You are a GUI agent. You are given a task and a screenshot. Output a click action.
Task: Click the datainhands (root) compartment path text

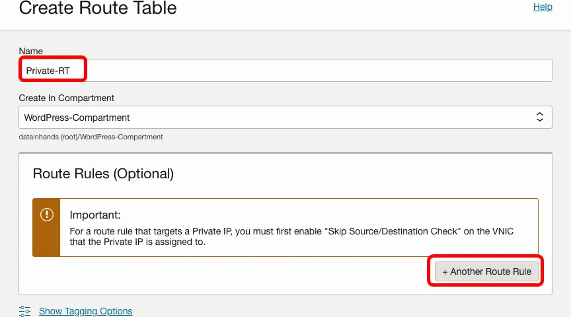(91, 137)
